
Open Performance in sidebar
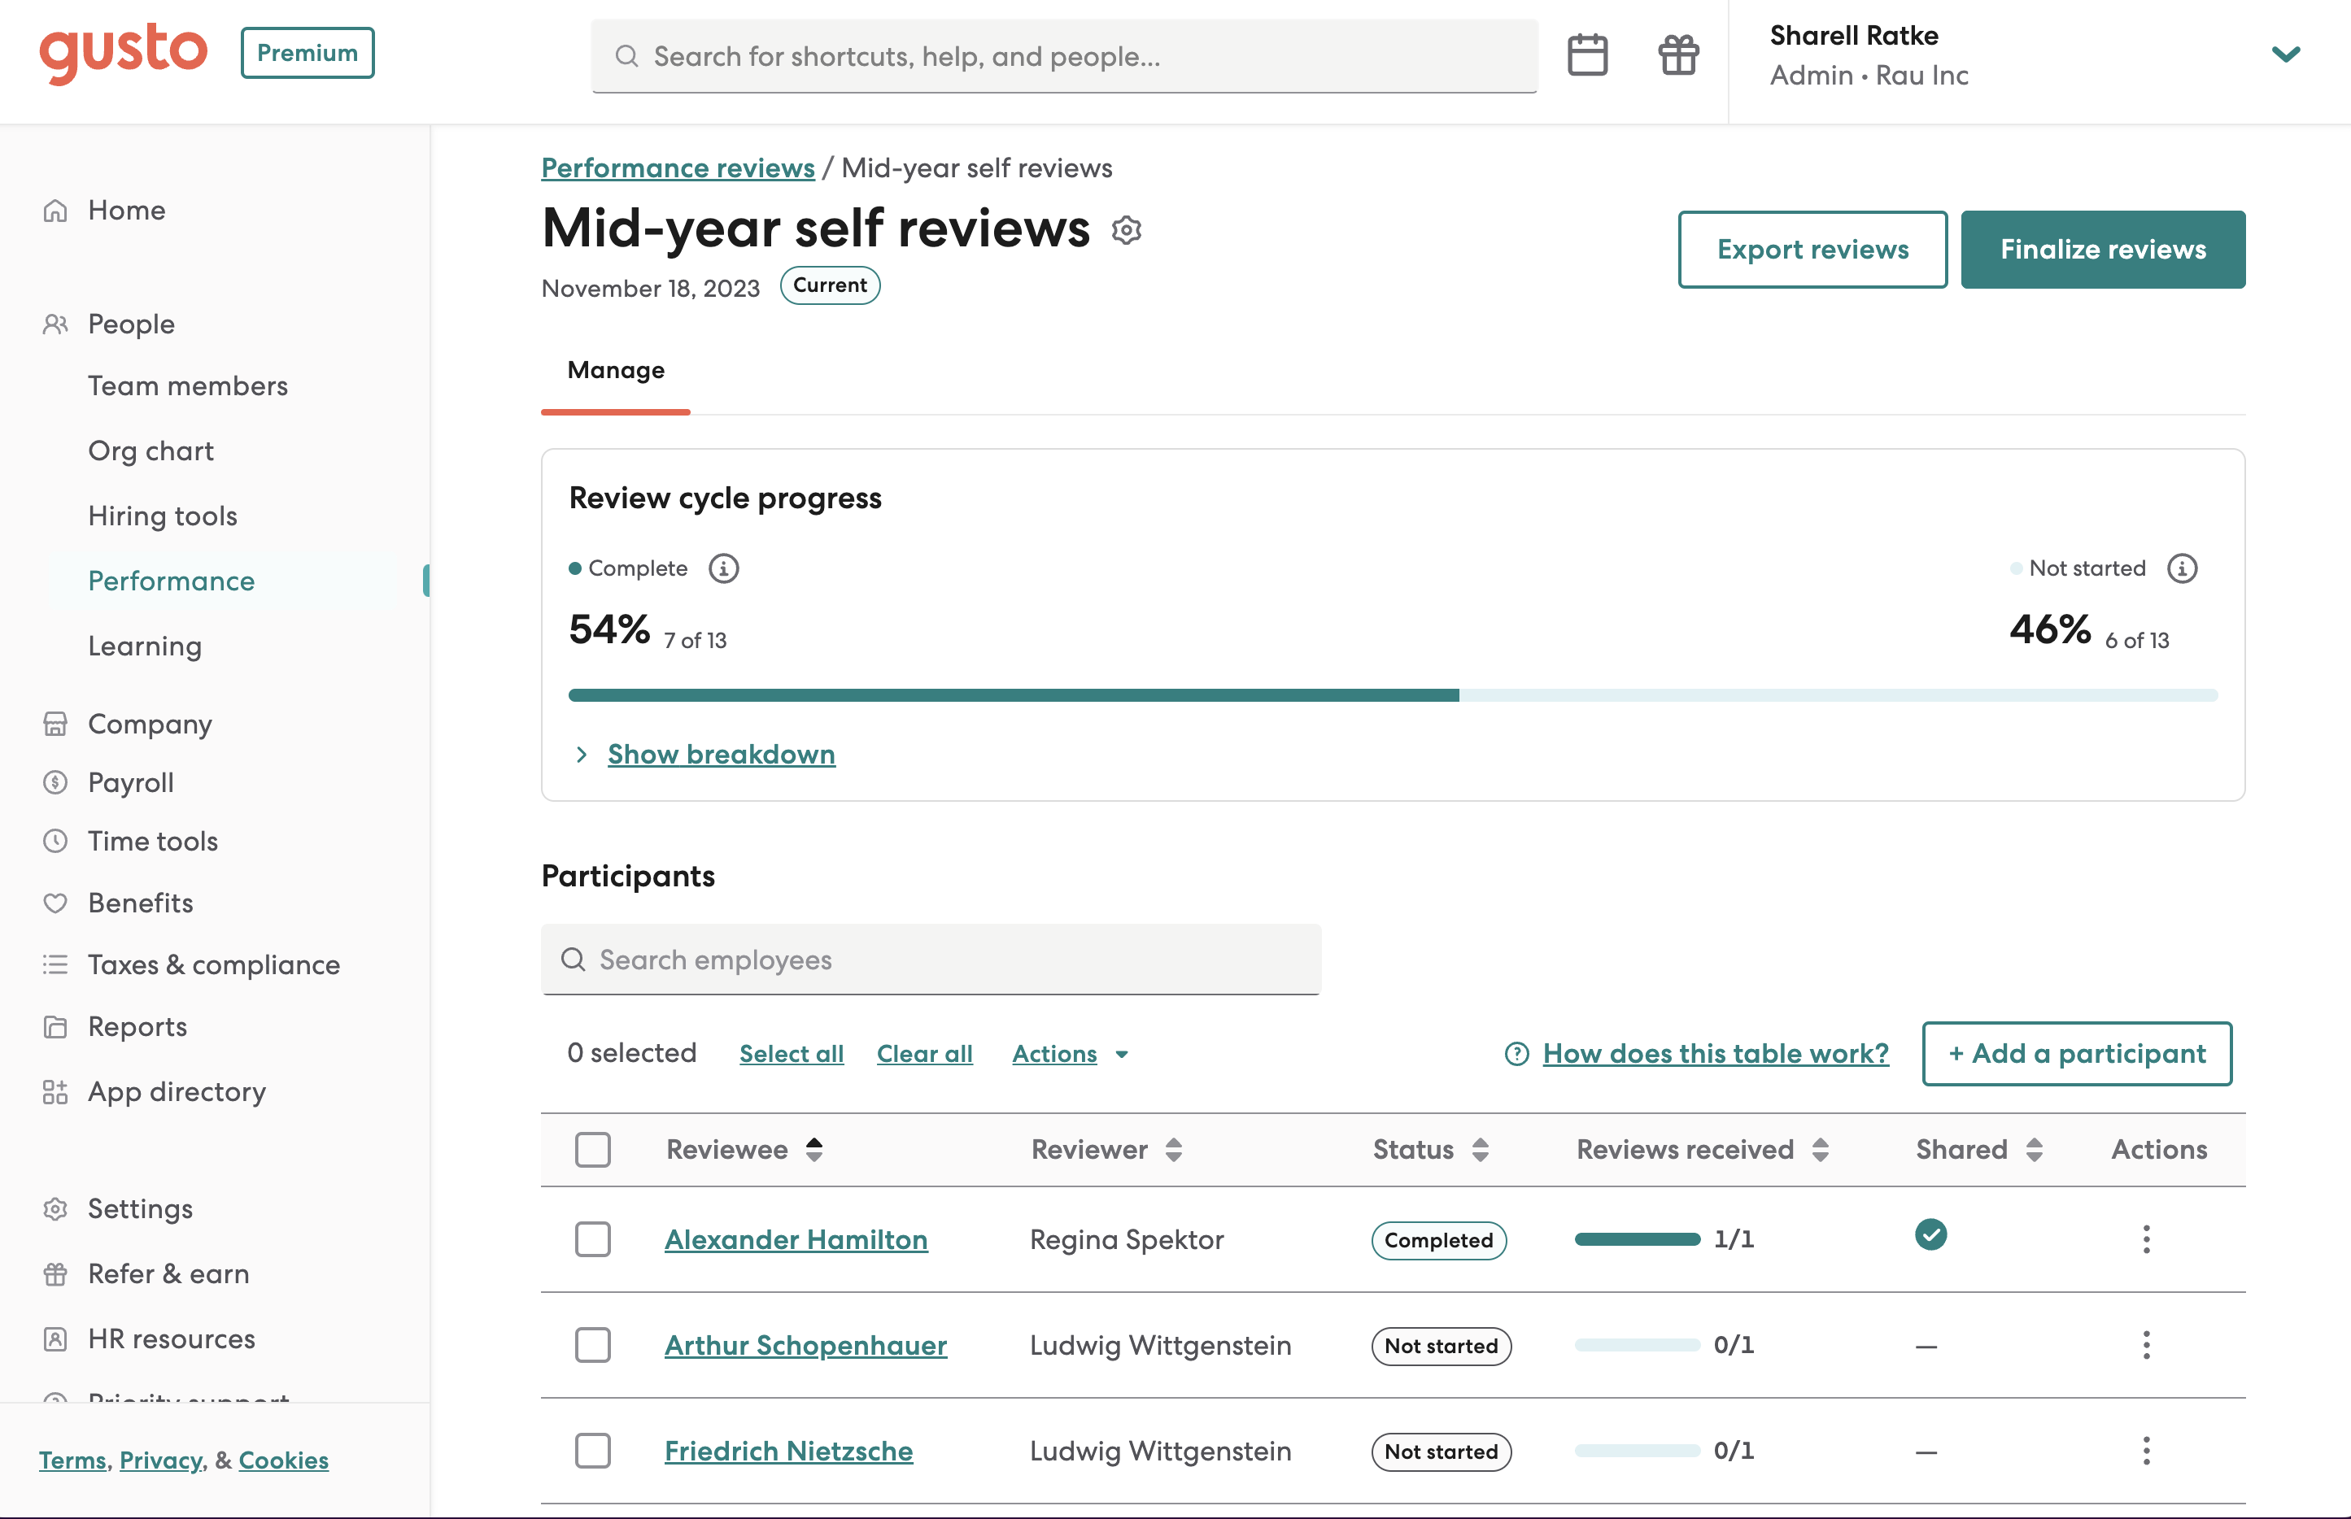(x=172, y=581)
